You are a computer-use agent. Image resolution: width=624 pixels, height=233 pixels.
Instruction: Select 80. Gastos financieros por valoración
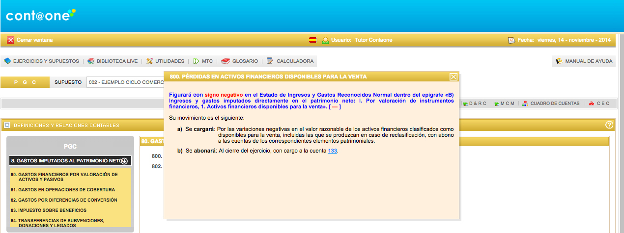[64, 177]
